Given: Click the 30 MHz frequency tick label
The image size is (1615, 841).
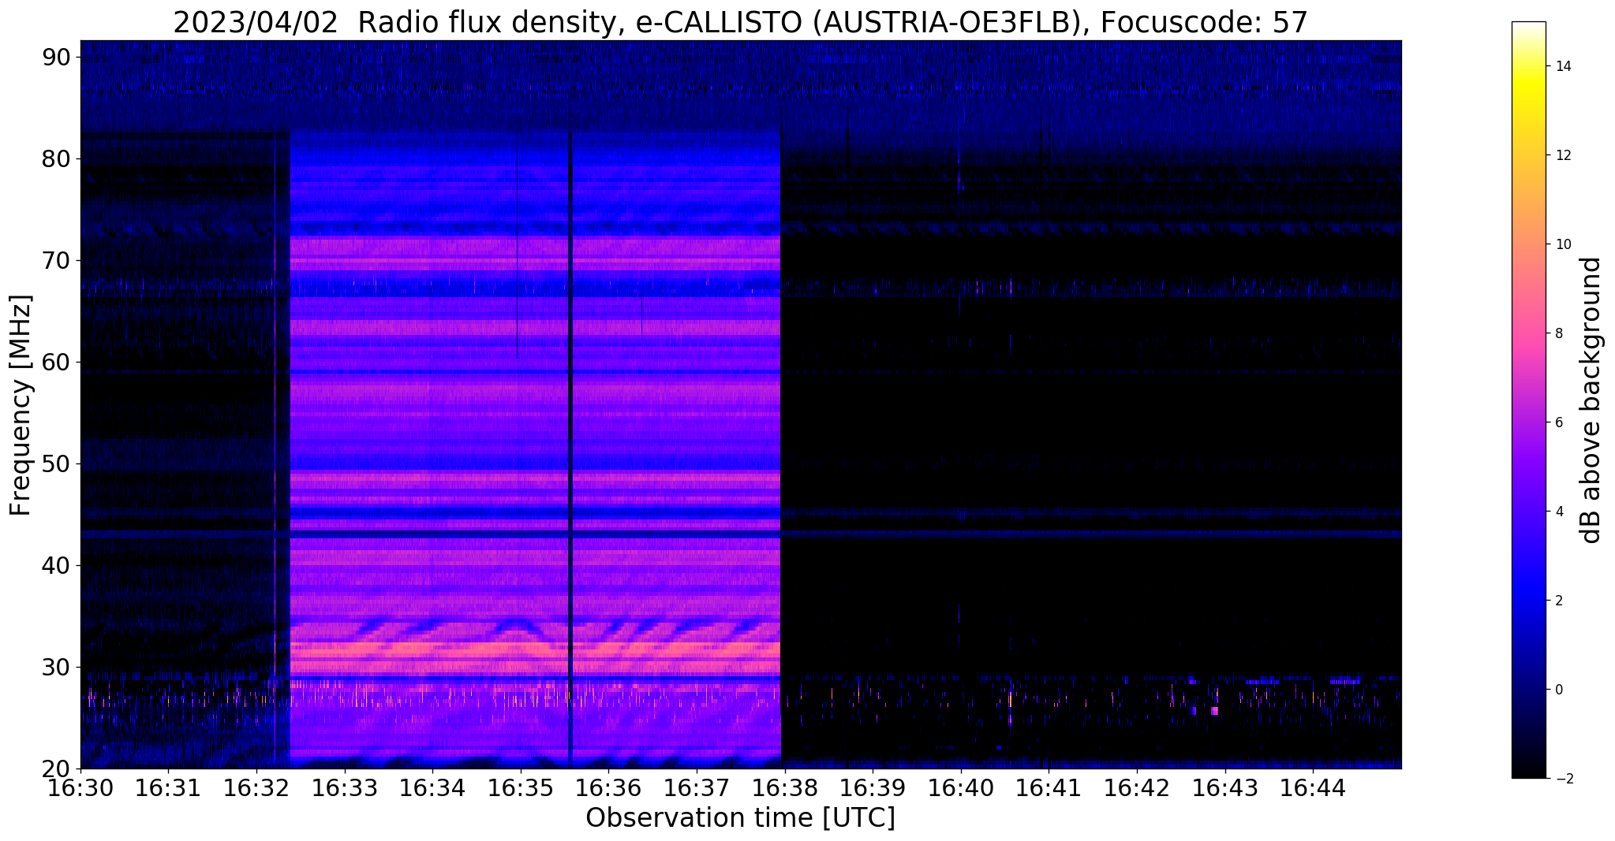Looking at the screenshot, I should [x=57, y=667].
